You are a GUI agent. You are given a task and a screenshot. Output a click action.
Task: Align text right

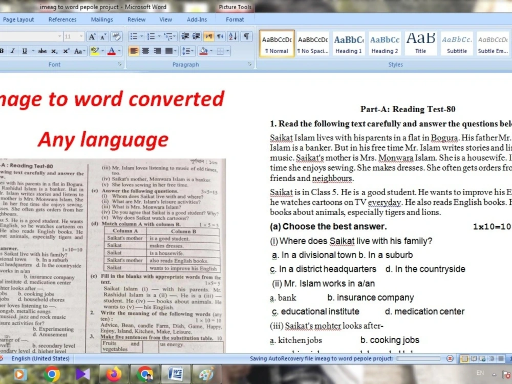[157, 51]
